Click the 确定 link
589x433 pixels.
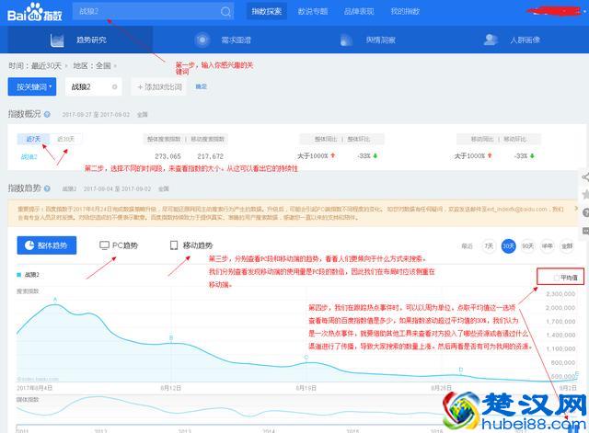pos(201,86)
